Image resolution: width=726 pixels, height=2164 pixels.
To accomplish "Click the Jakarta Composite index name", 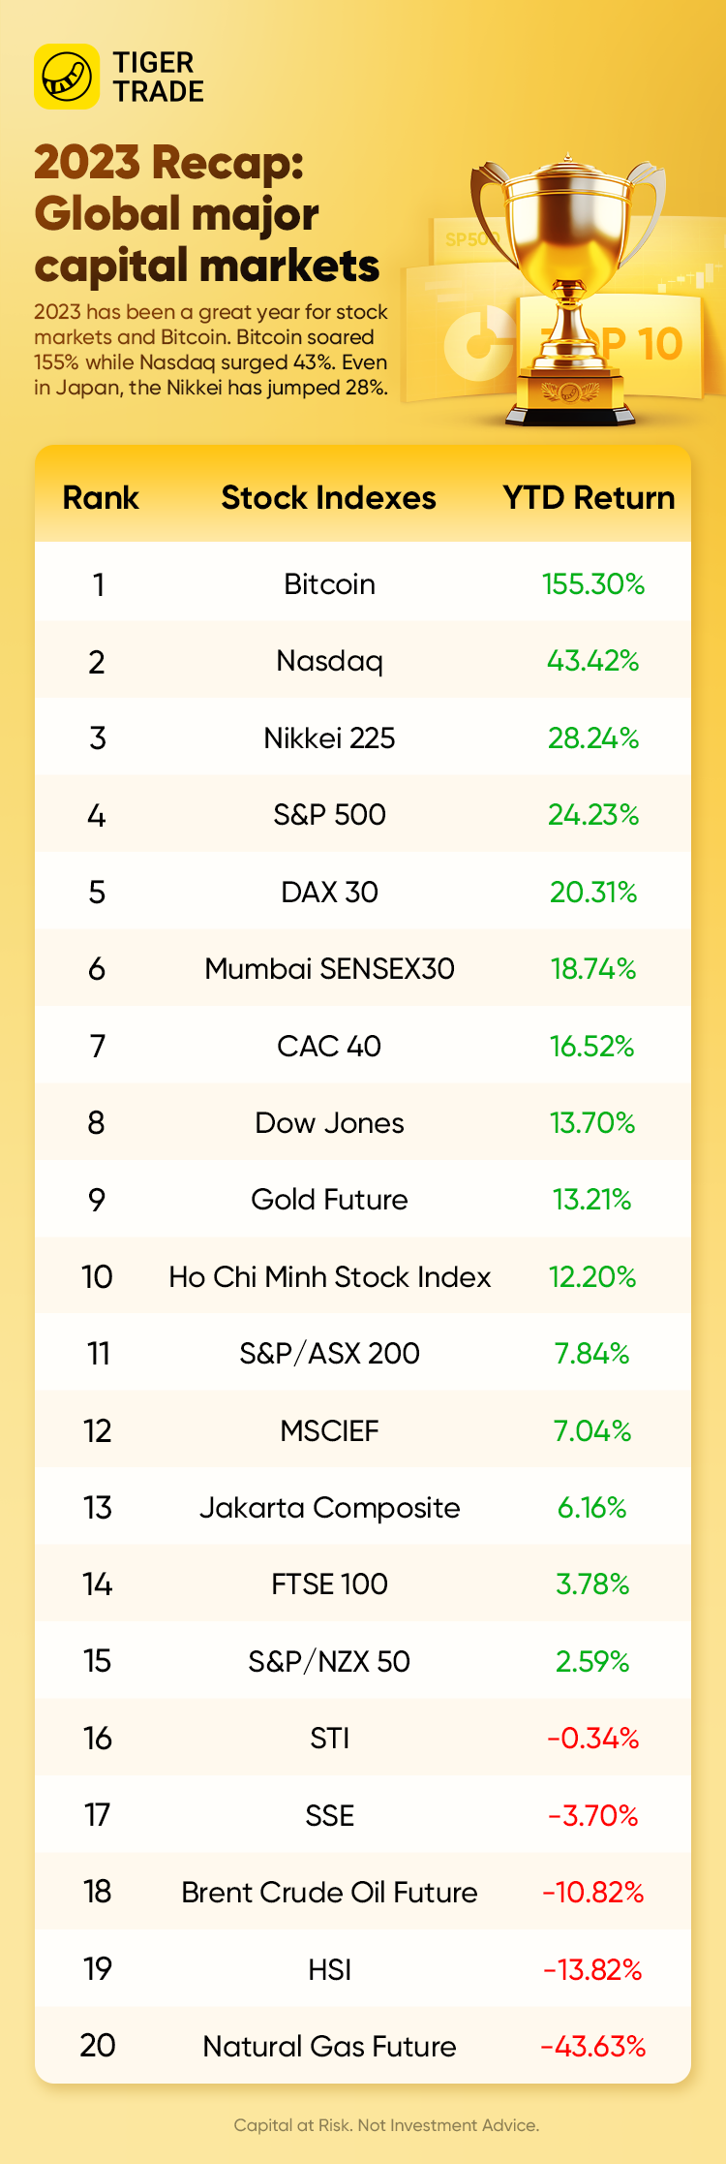I will tap(329, 1508).
